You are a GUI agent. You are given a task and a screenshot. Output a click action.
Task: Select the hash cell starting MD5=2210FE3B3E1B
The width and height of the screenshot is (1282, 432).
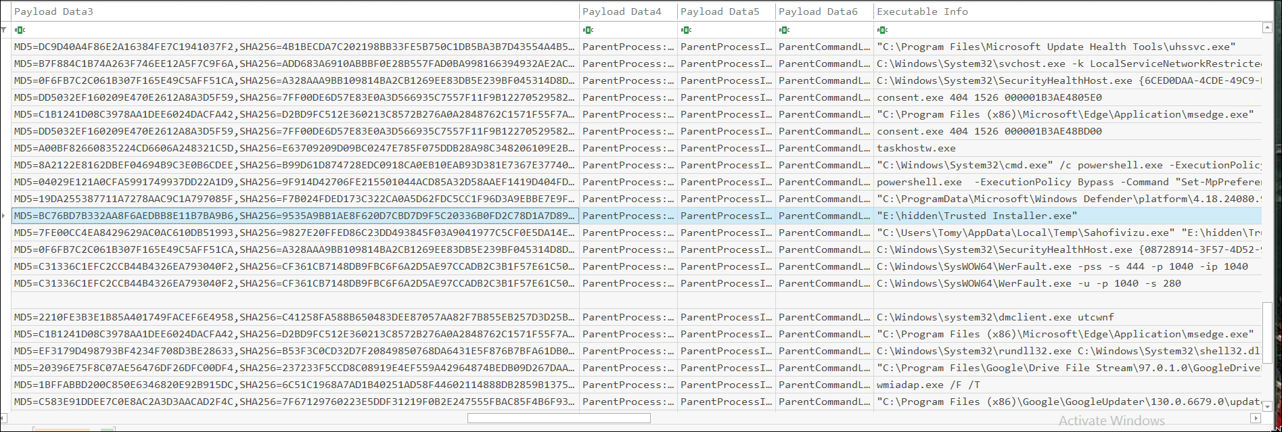(296, 317)
